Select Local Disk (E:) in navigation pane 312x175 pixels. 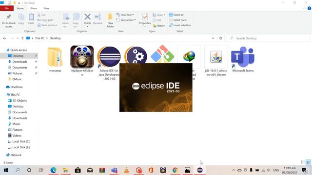coord(21,147)
